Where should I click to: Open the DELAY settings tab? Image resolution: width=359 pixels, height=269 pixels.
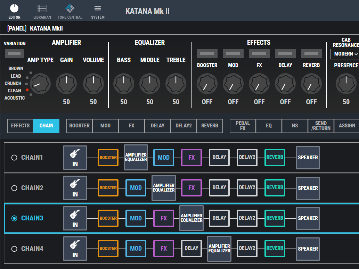point(157,126)
